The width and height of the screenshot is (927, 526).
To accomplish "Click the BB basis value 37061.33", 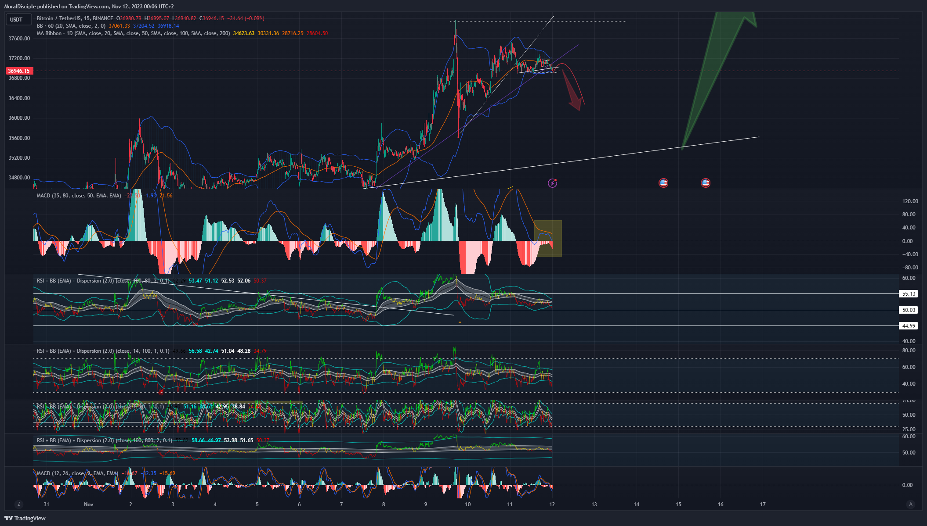I will click(x=119, y=26).
